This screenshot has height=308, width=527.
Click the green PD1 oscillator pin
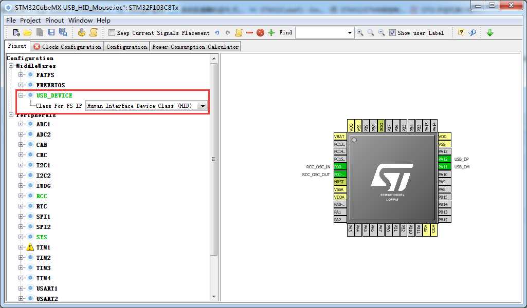(x=340, y=175)
